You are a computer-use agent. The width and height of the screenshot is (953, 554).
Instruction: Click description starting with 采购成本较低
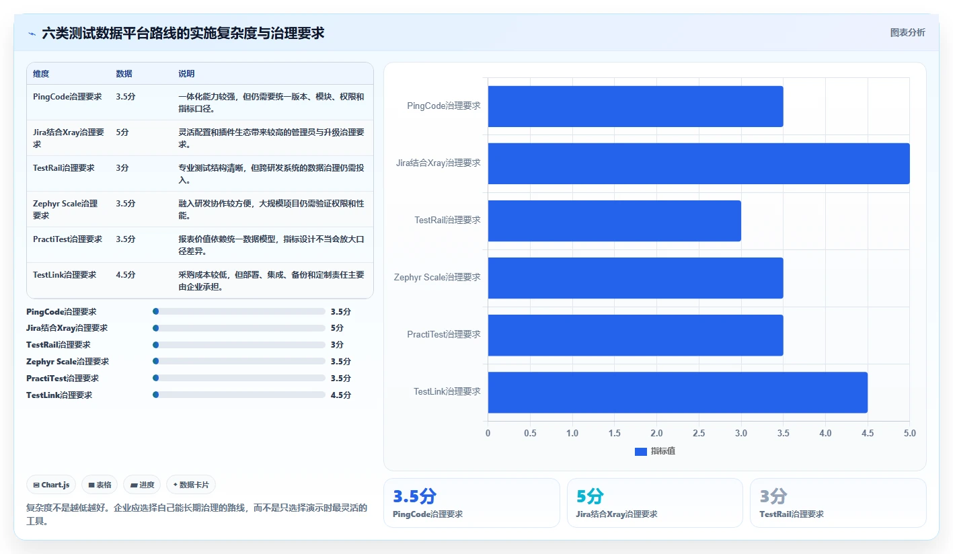271,280
